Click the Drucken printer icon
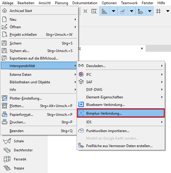The width and height of the screenshot is (171, 173). click(5, 122)
